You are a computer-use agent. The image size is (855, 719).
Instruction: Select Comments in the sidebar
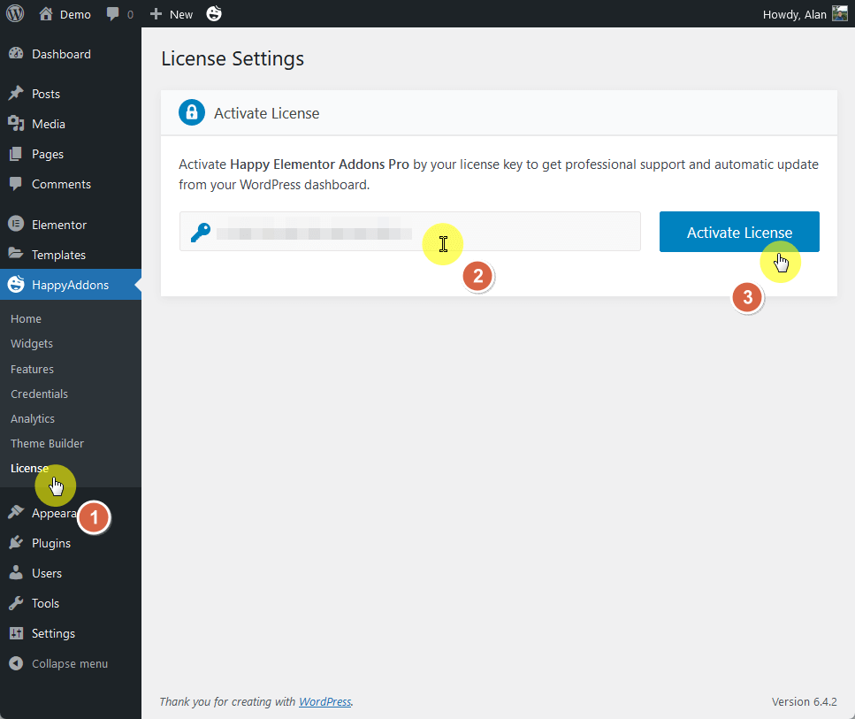coord(61,184)
